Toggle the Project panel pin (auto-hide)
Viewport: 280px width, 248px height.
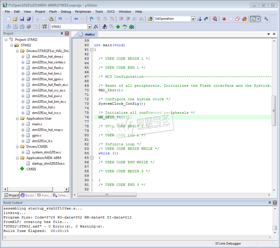click(62, 33)
